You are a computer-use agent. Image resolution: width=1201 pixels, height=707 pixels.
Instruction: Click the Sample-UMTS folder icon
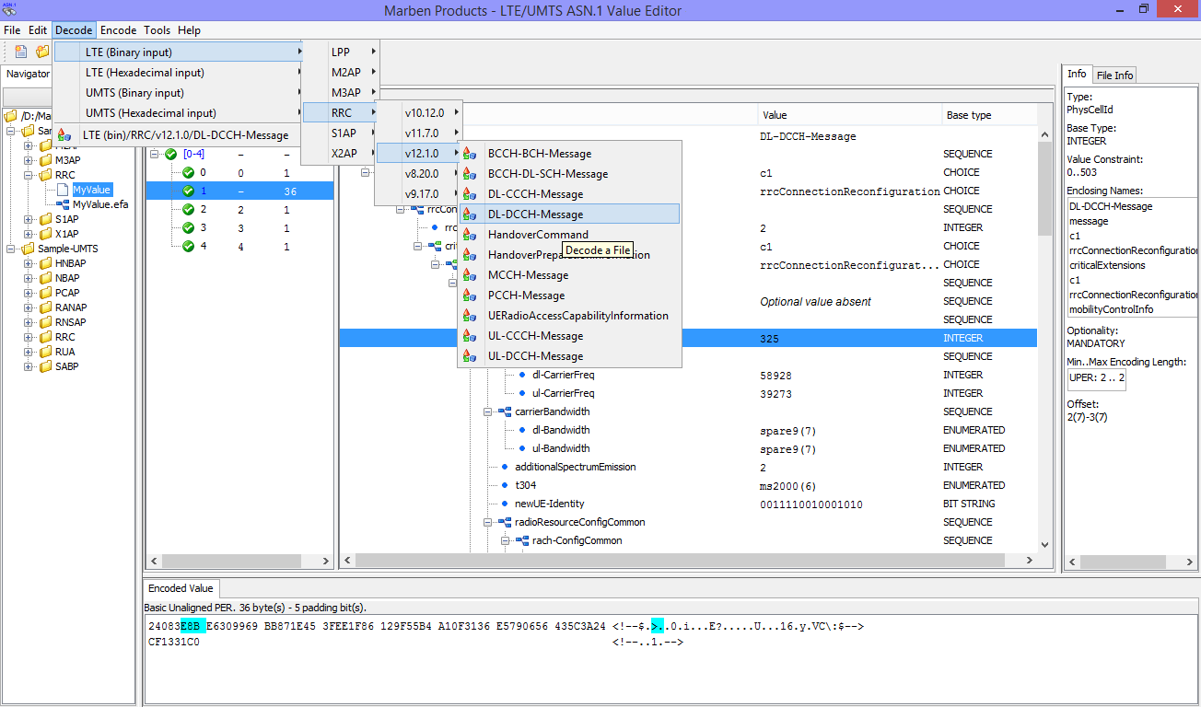[29, 249]
